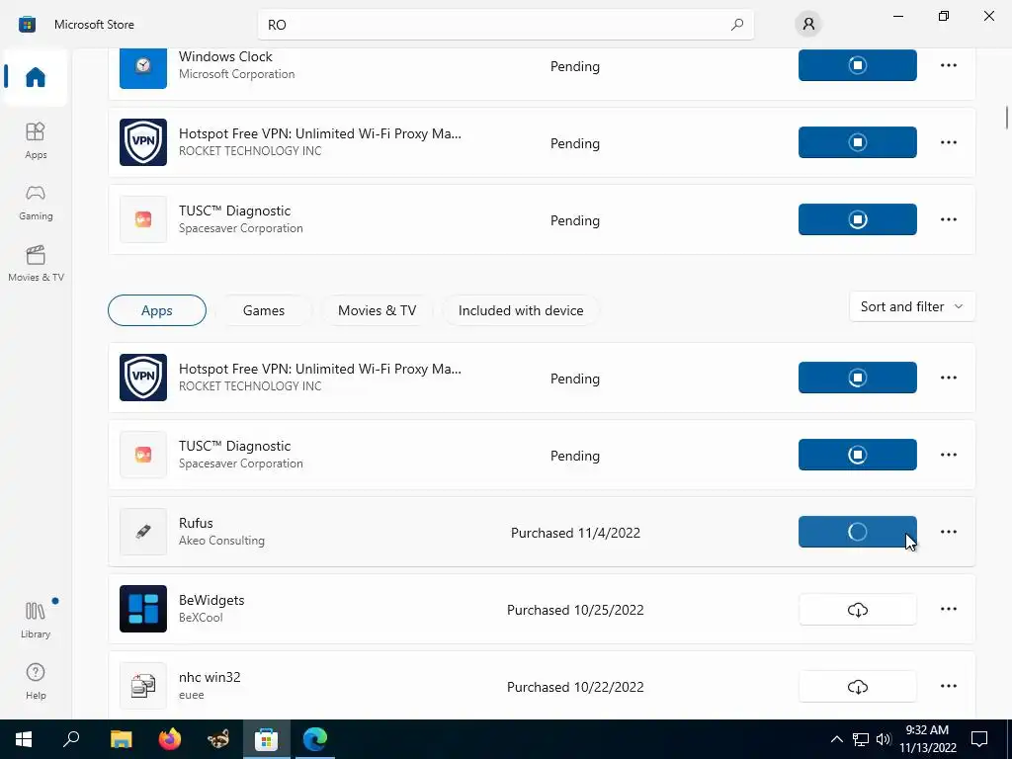Open the Rufus app title

click(196, 523)
